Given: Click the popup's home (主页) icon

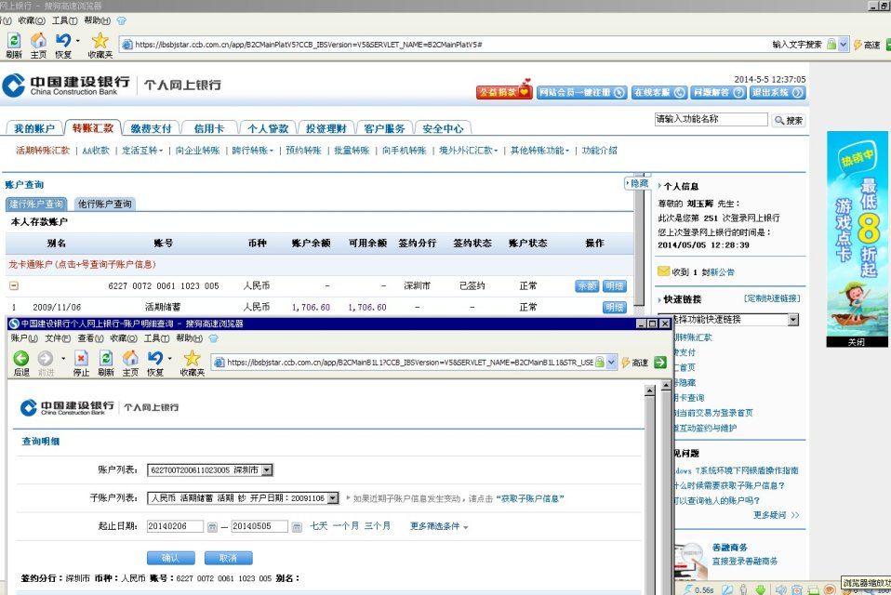Looking at the screenshot, I should coord(130,359).
